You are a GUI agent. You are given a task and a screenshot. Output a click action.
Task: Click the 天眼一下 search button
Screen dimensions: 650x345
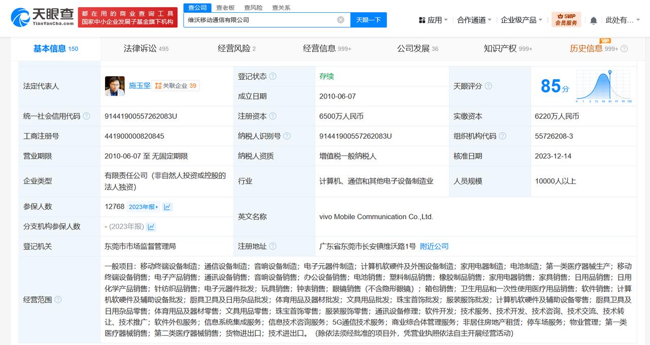click(x=368, y=20)
